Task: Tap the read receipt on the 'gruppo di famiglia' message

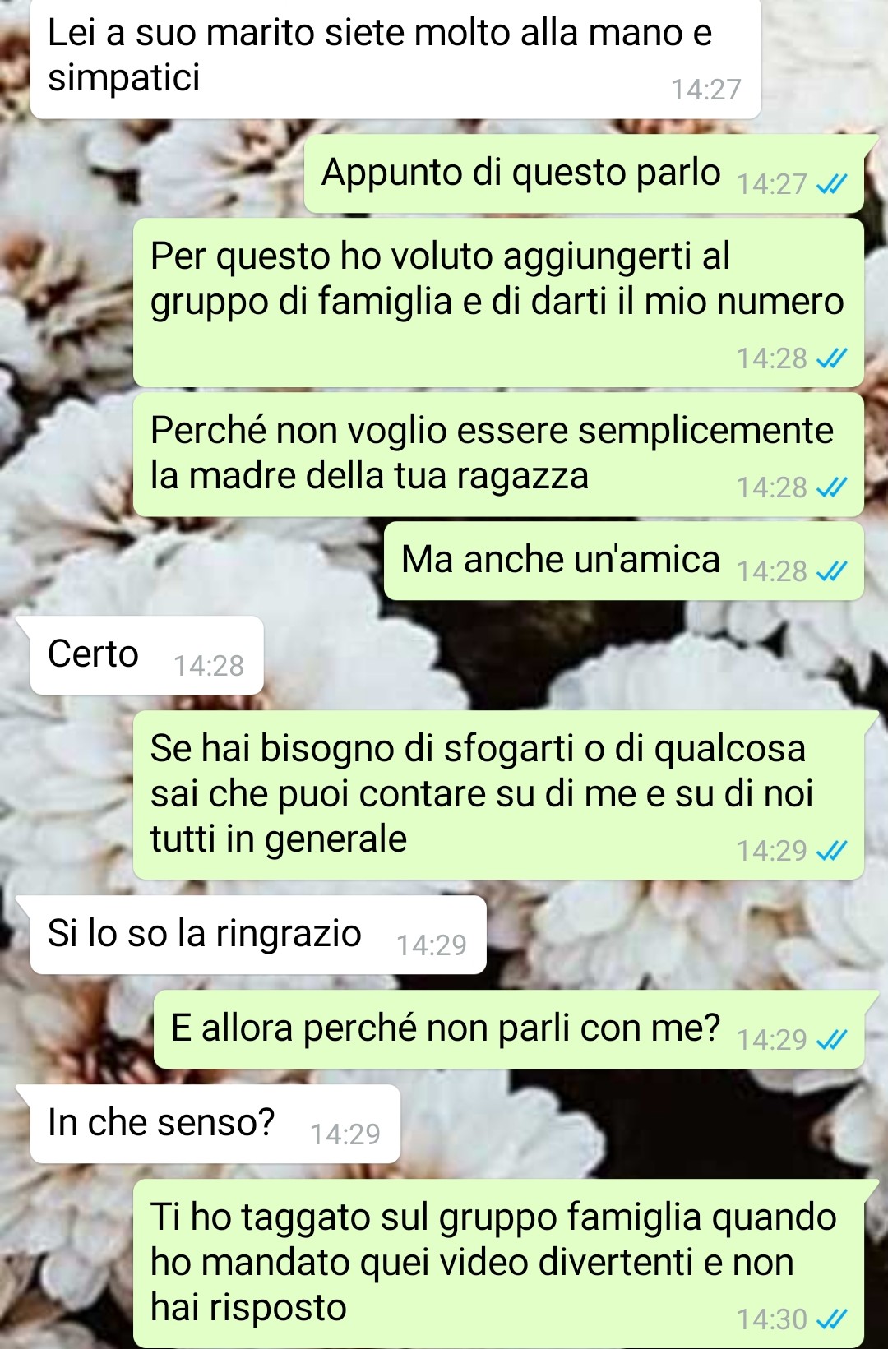Action: pyautogui.click(x=831, y=358)
